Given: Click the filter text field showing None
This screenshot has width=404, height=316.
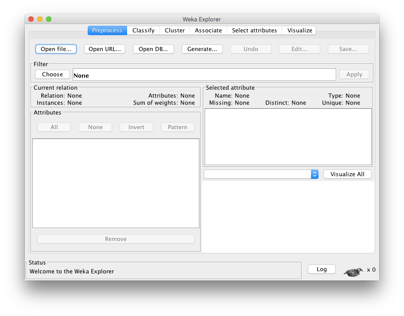Looking at the screenshot, I should click(204, 75).
